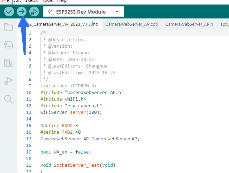
Task: Click the @Author: Elegoo comment line
Action: [x=66, y=53]
